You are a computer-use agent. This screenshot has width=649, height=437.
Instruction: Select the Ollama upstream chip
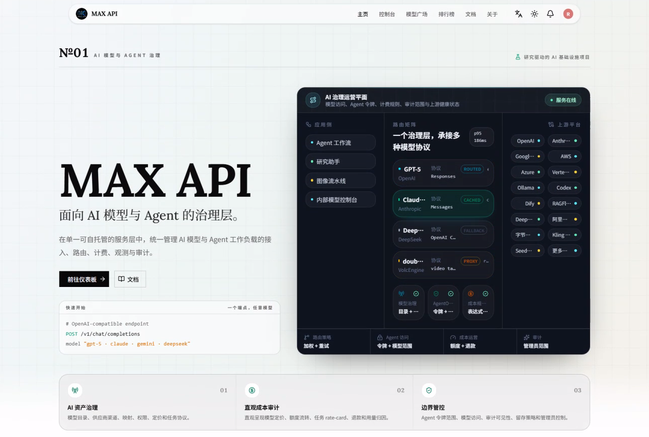pos(528,188)
